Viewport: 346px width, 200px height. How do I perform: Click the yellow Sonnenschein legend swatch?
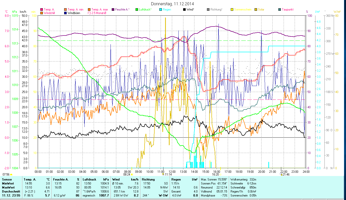(232, 9)
